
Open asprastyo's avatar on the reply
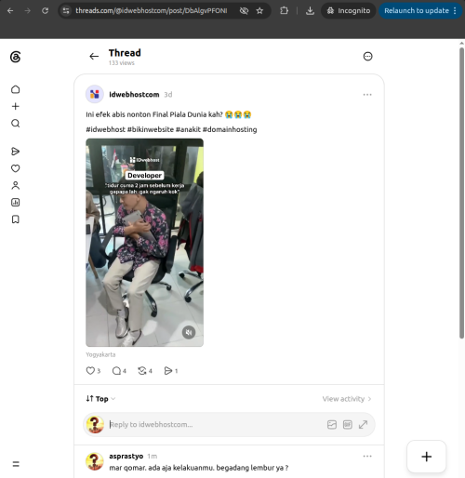click(95, 461)
